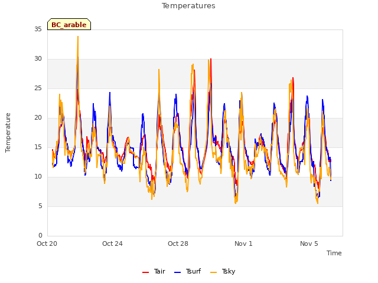Click the 10 y-axis tick label
This screenshot has height=283, width=378.
coord(38,177)
